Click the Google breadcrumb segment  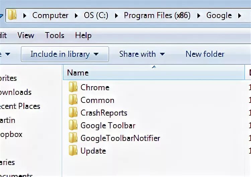pyautogui.click(x=219, y=16)
